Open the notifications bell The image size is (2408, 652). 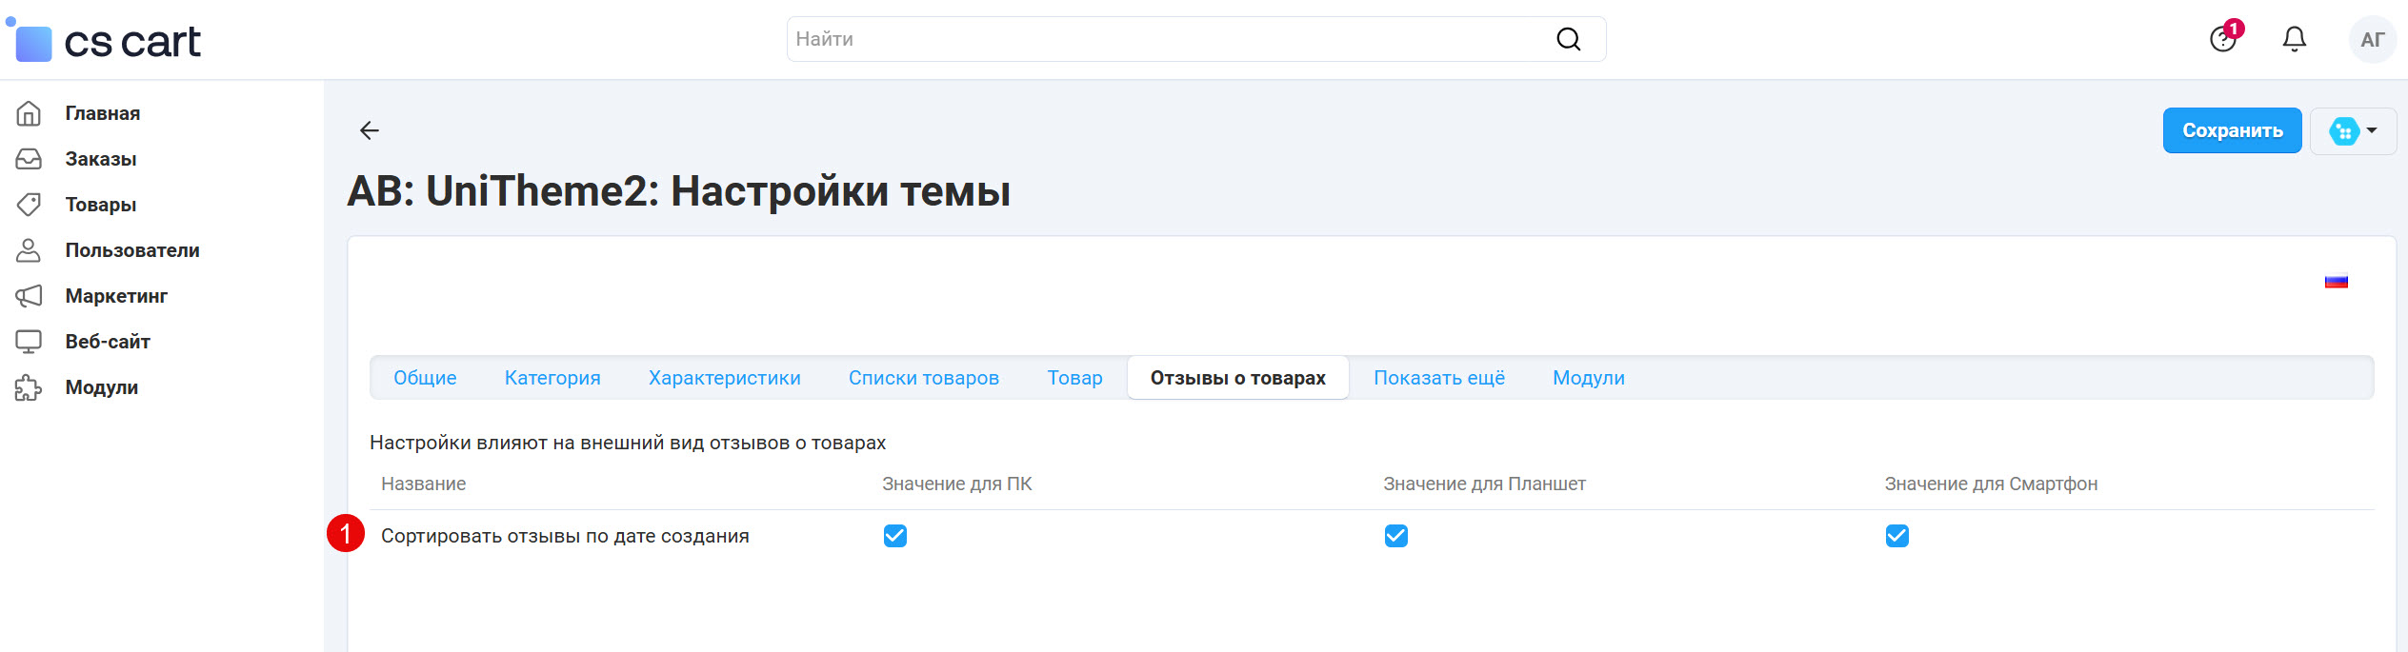pyautogui.click(x=2295, y=39)
